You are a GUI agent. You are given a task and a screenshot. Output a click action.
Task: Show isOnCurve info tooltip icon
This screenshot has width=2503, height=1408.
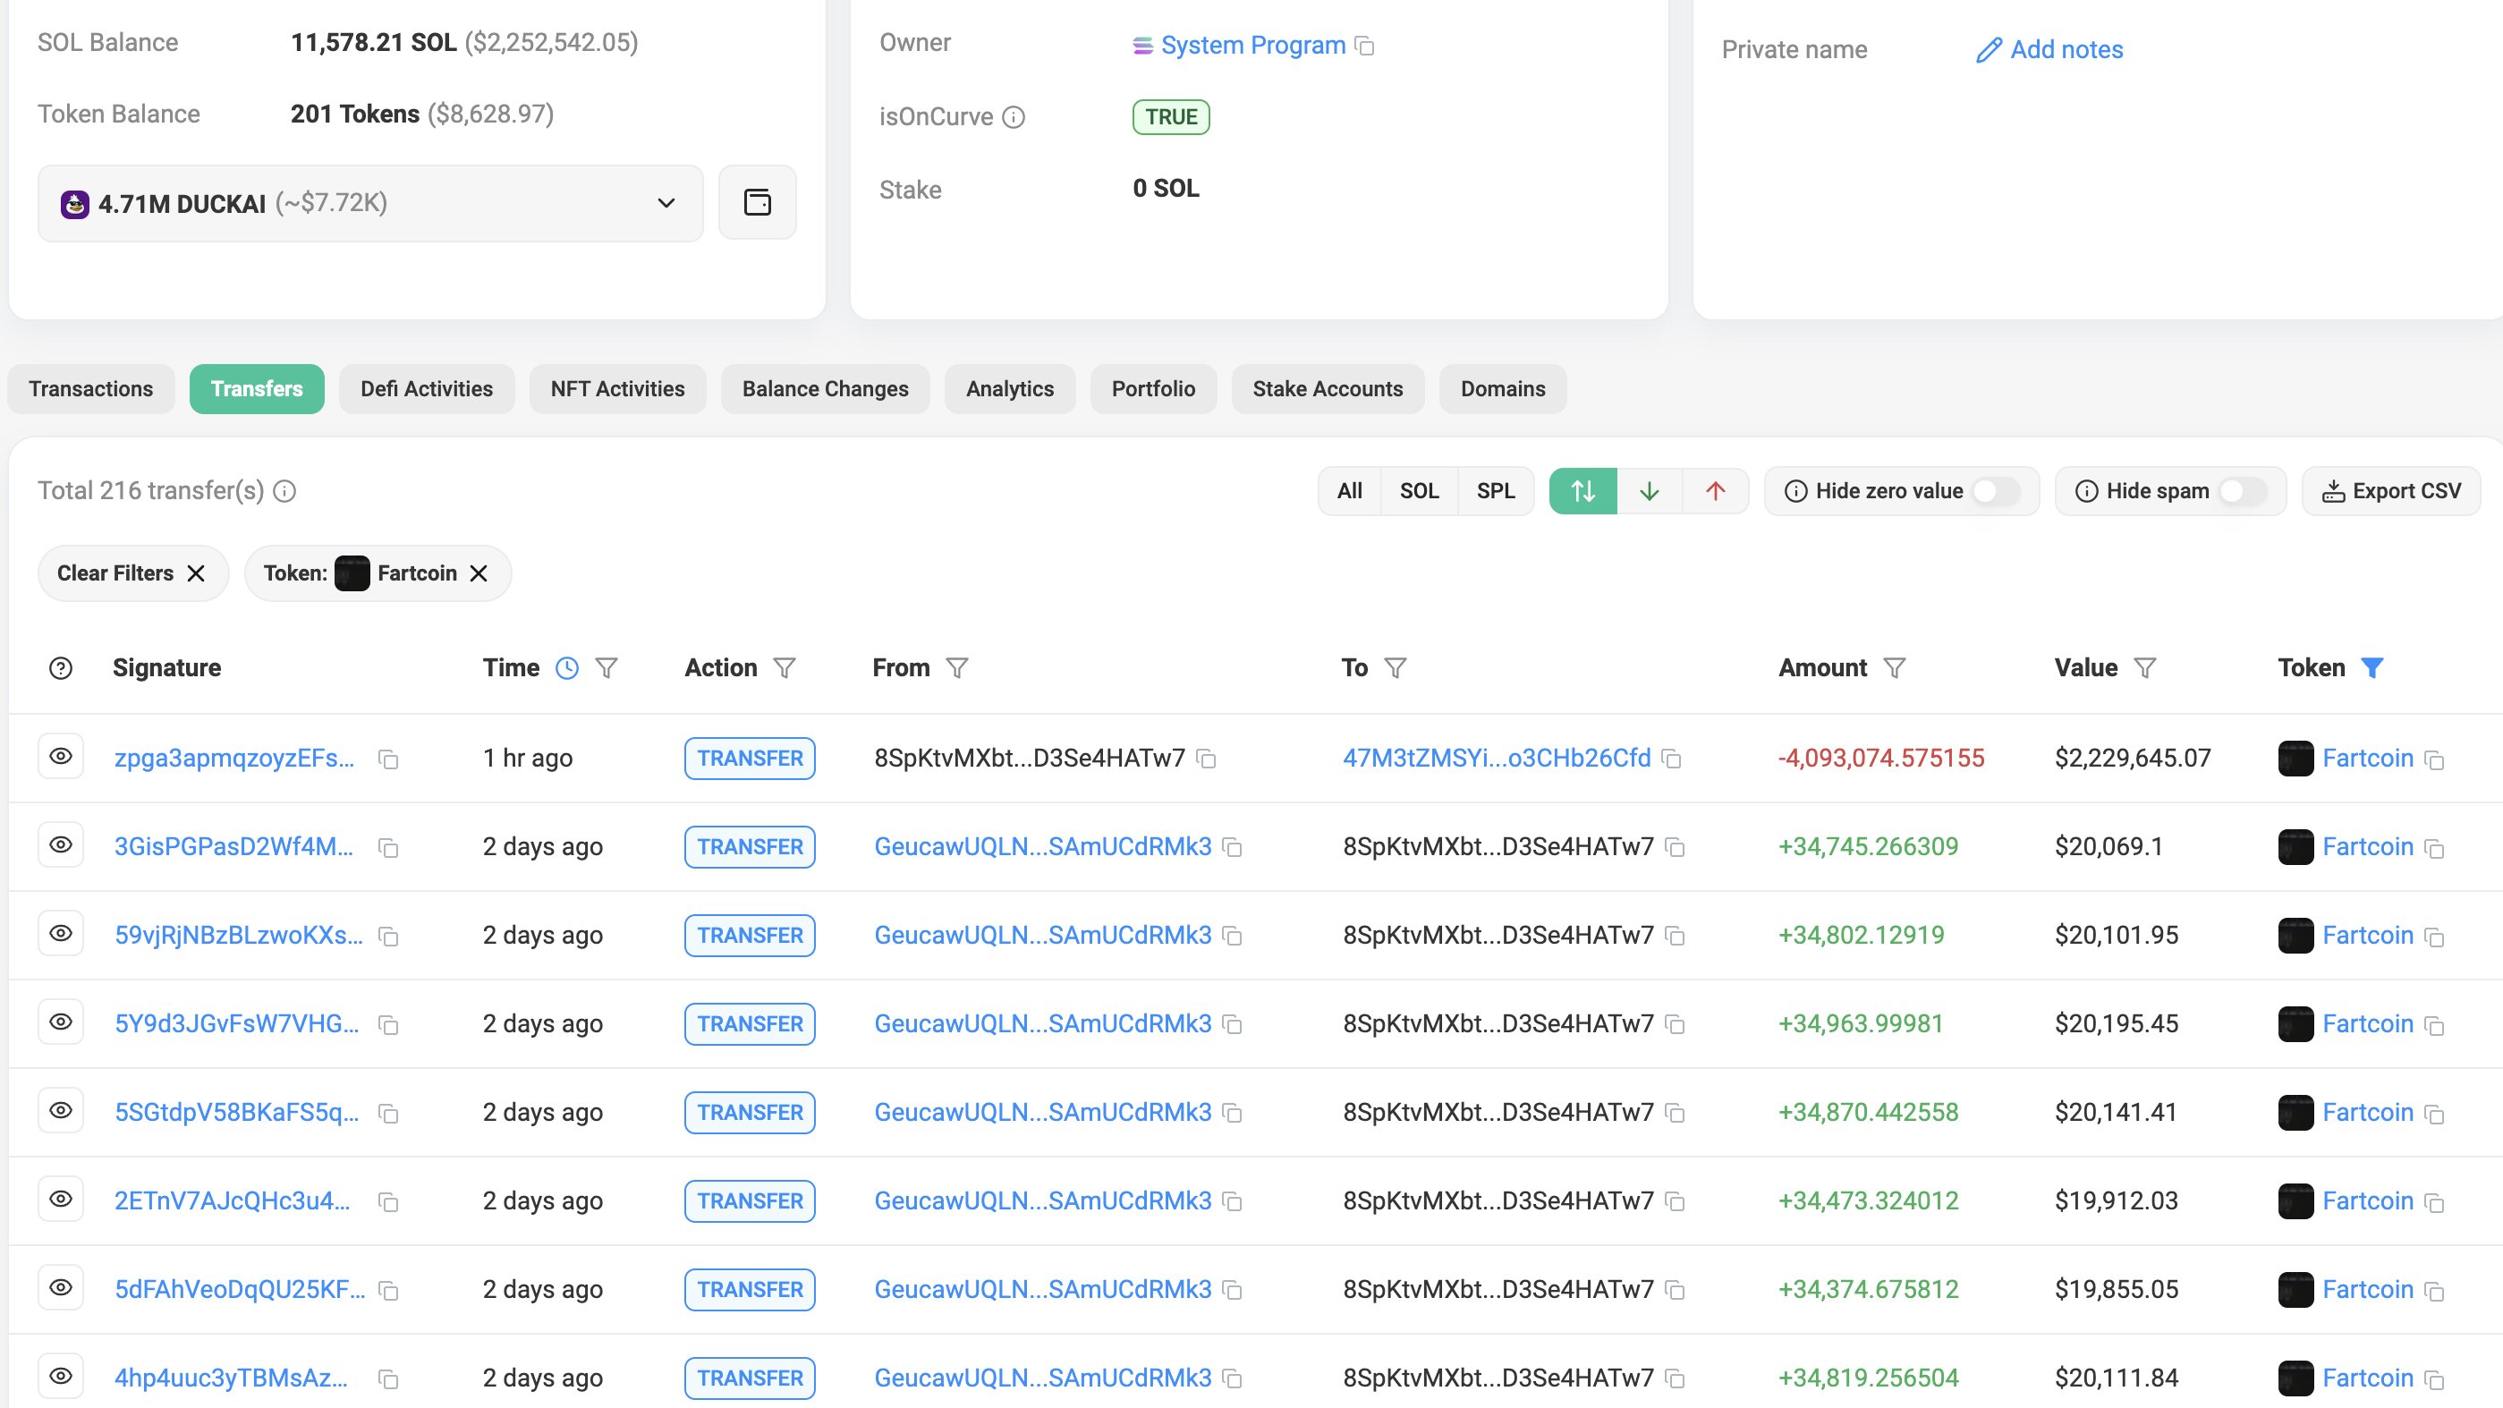(1014, 117)
